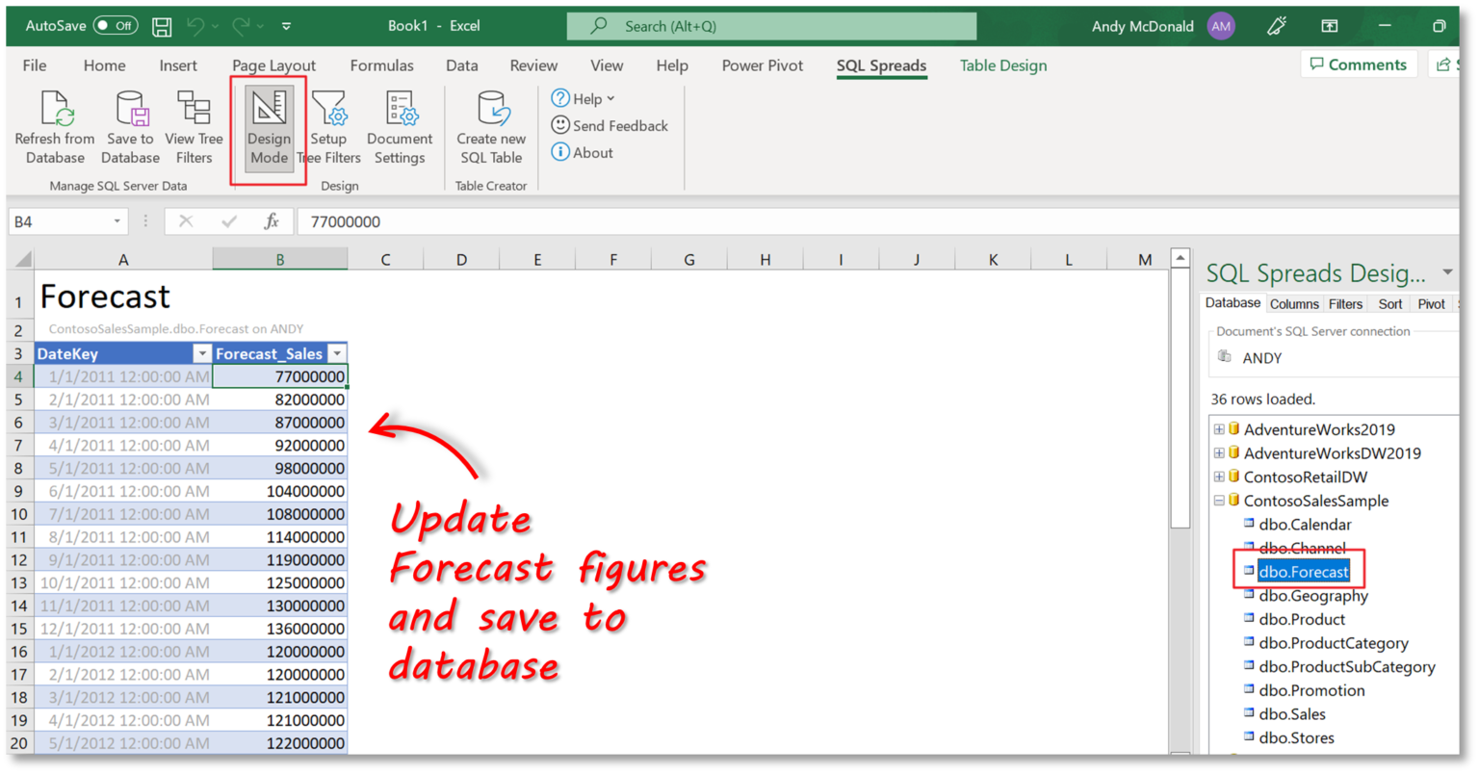Image resolution: width=1479 pixels, height=774 pixels.
Task: Select dbo.Sales table in tree
Action: pos(1292,714)
